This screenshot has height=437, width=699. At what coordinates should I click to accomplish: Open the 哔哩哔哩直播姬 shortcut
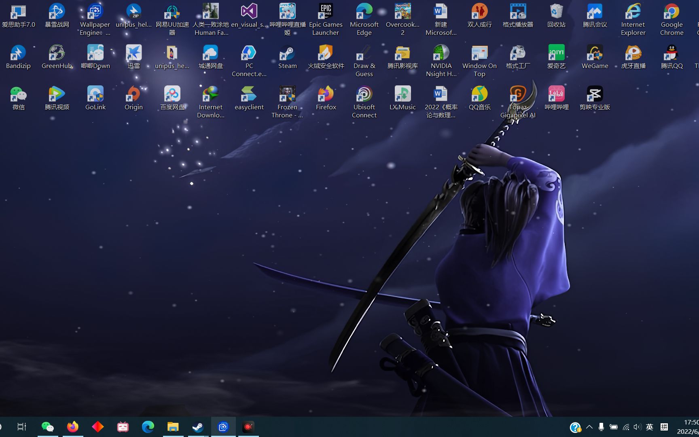(x=287, y=20)
